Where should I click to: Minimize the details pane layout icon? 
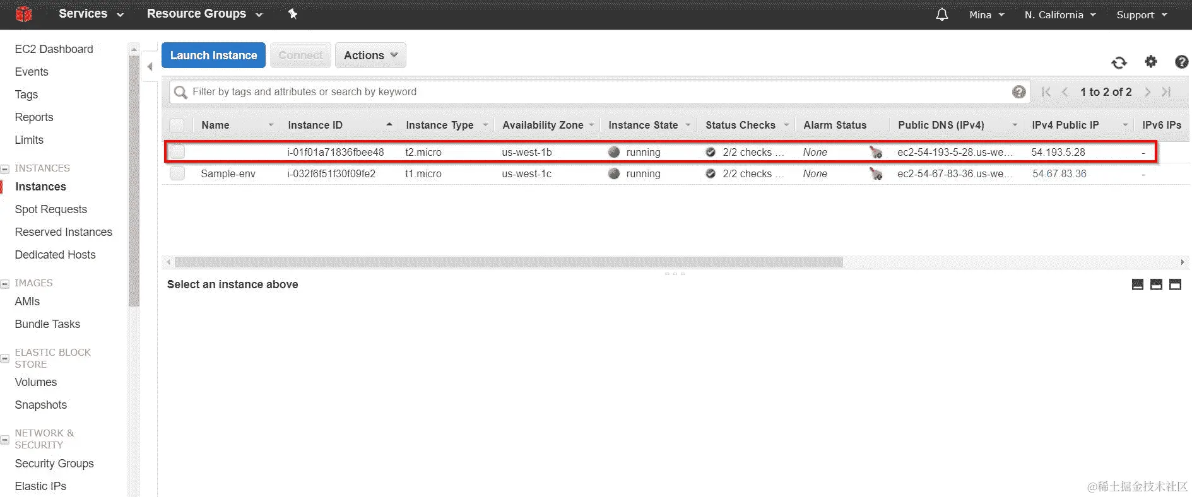[x=1138, y=284]
